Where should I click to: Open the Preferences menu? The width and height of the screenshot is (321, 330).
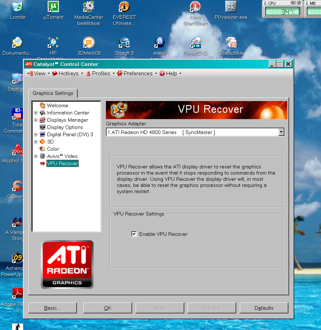pyautogui.click(x=137, y=74)
